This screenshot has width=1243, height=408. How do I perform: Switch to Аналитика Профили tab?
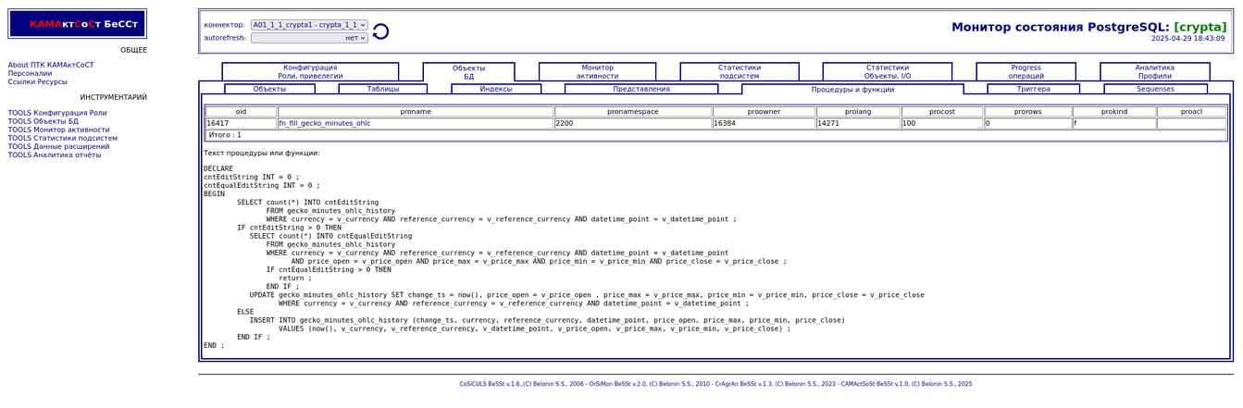pyautogui.click(x=1154, y=72)
